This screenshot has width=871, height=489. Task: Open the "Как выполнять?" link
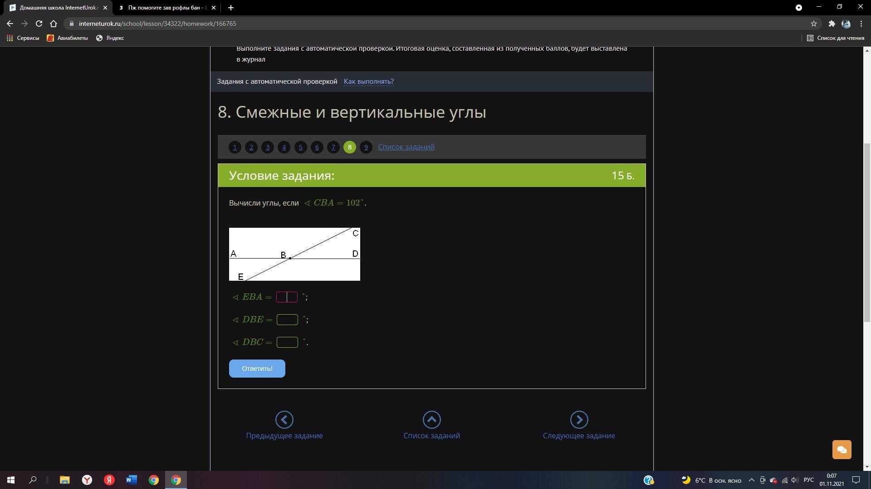tap(368, 81)
